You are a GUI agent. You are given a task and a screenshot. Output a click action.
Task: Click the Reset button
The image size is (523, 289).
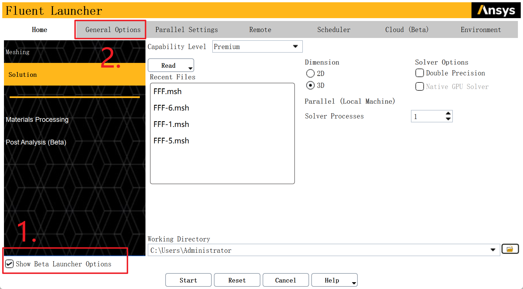pyautogui.click(x=237, y=280)
